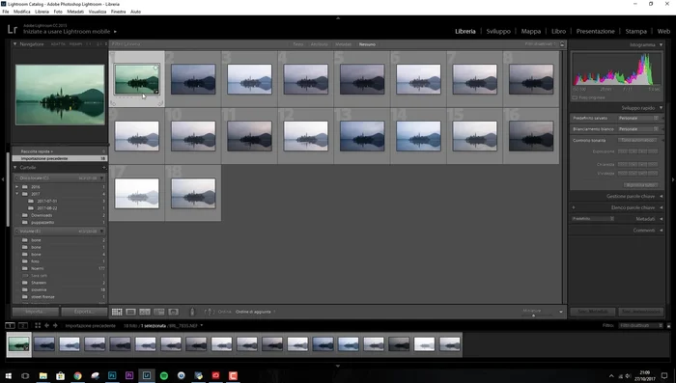Expand the Commenti panel
Image resolution: width=676 pixels, height=383 pixels.
661,231
